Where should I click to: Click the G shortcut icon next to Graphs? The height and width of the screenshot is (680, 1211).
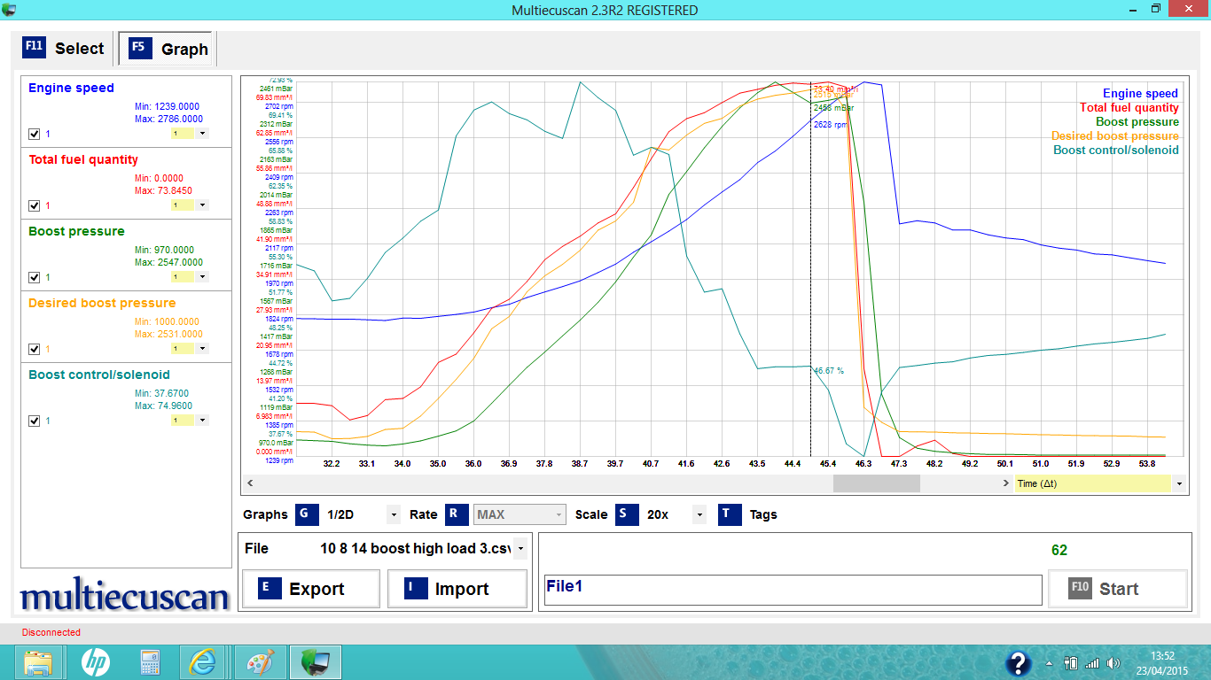[307, 514]
